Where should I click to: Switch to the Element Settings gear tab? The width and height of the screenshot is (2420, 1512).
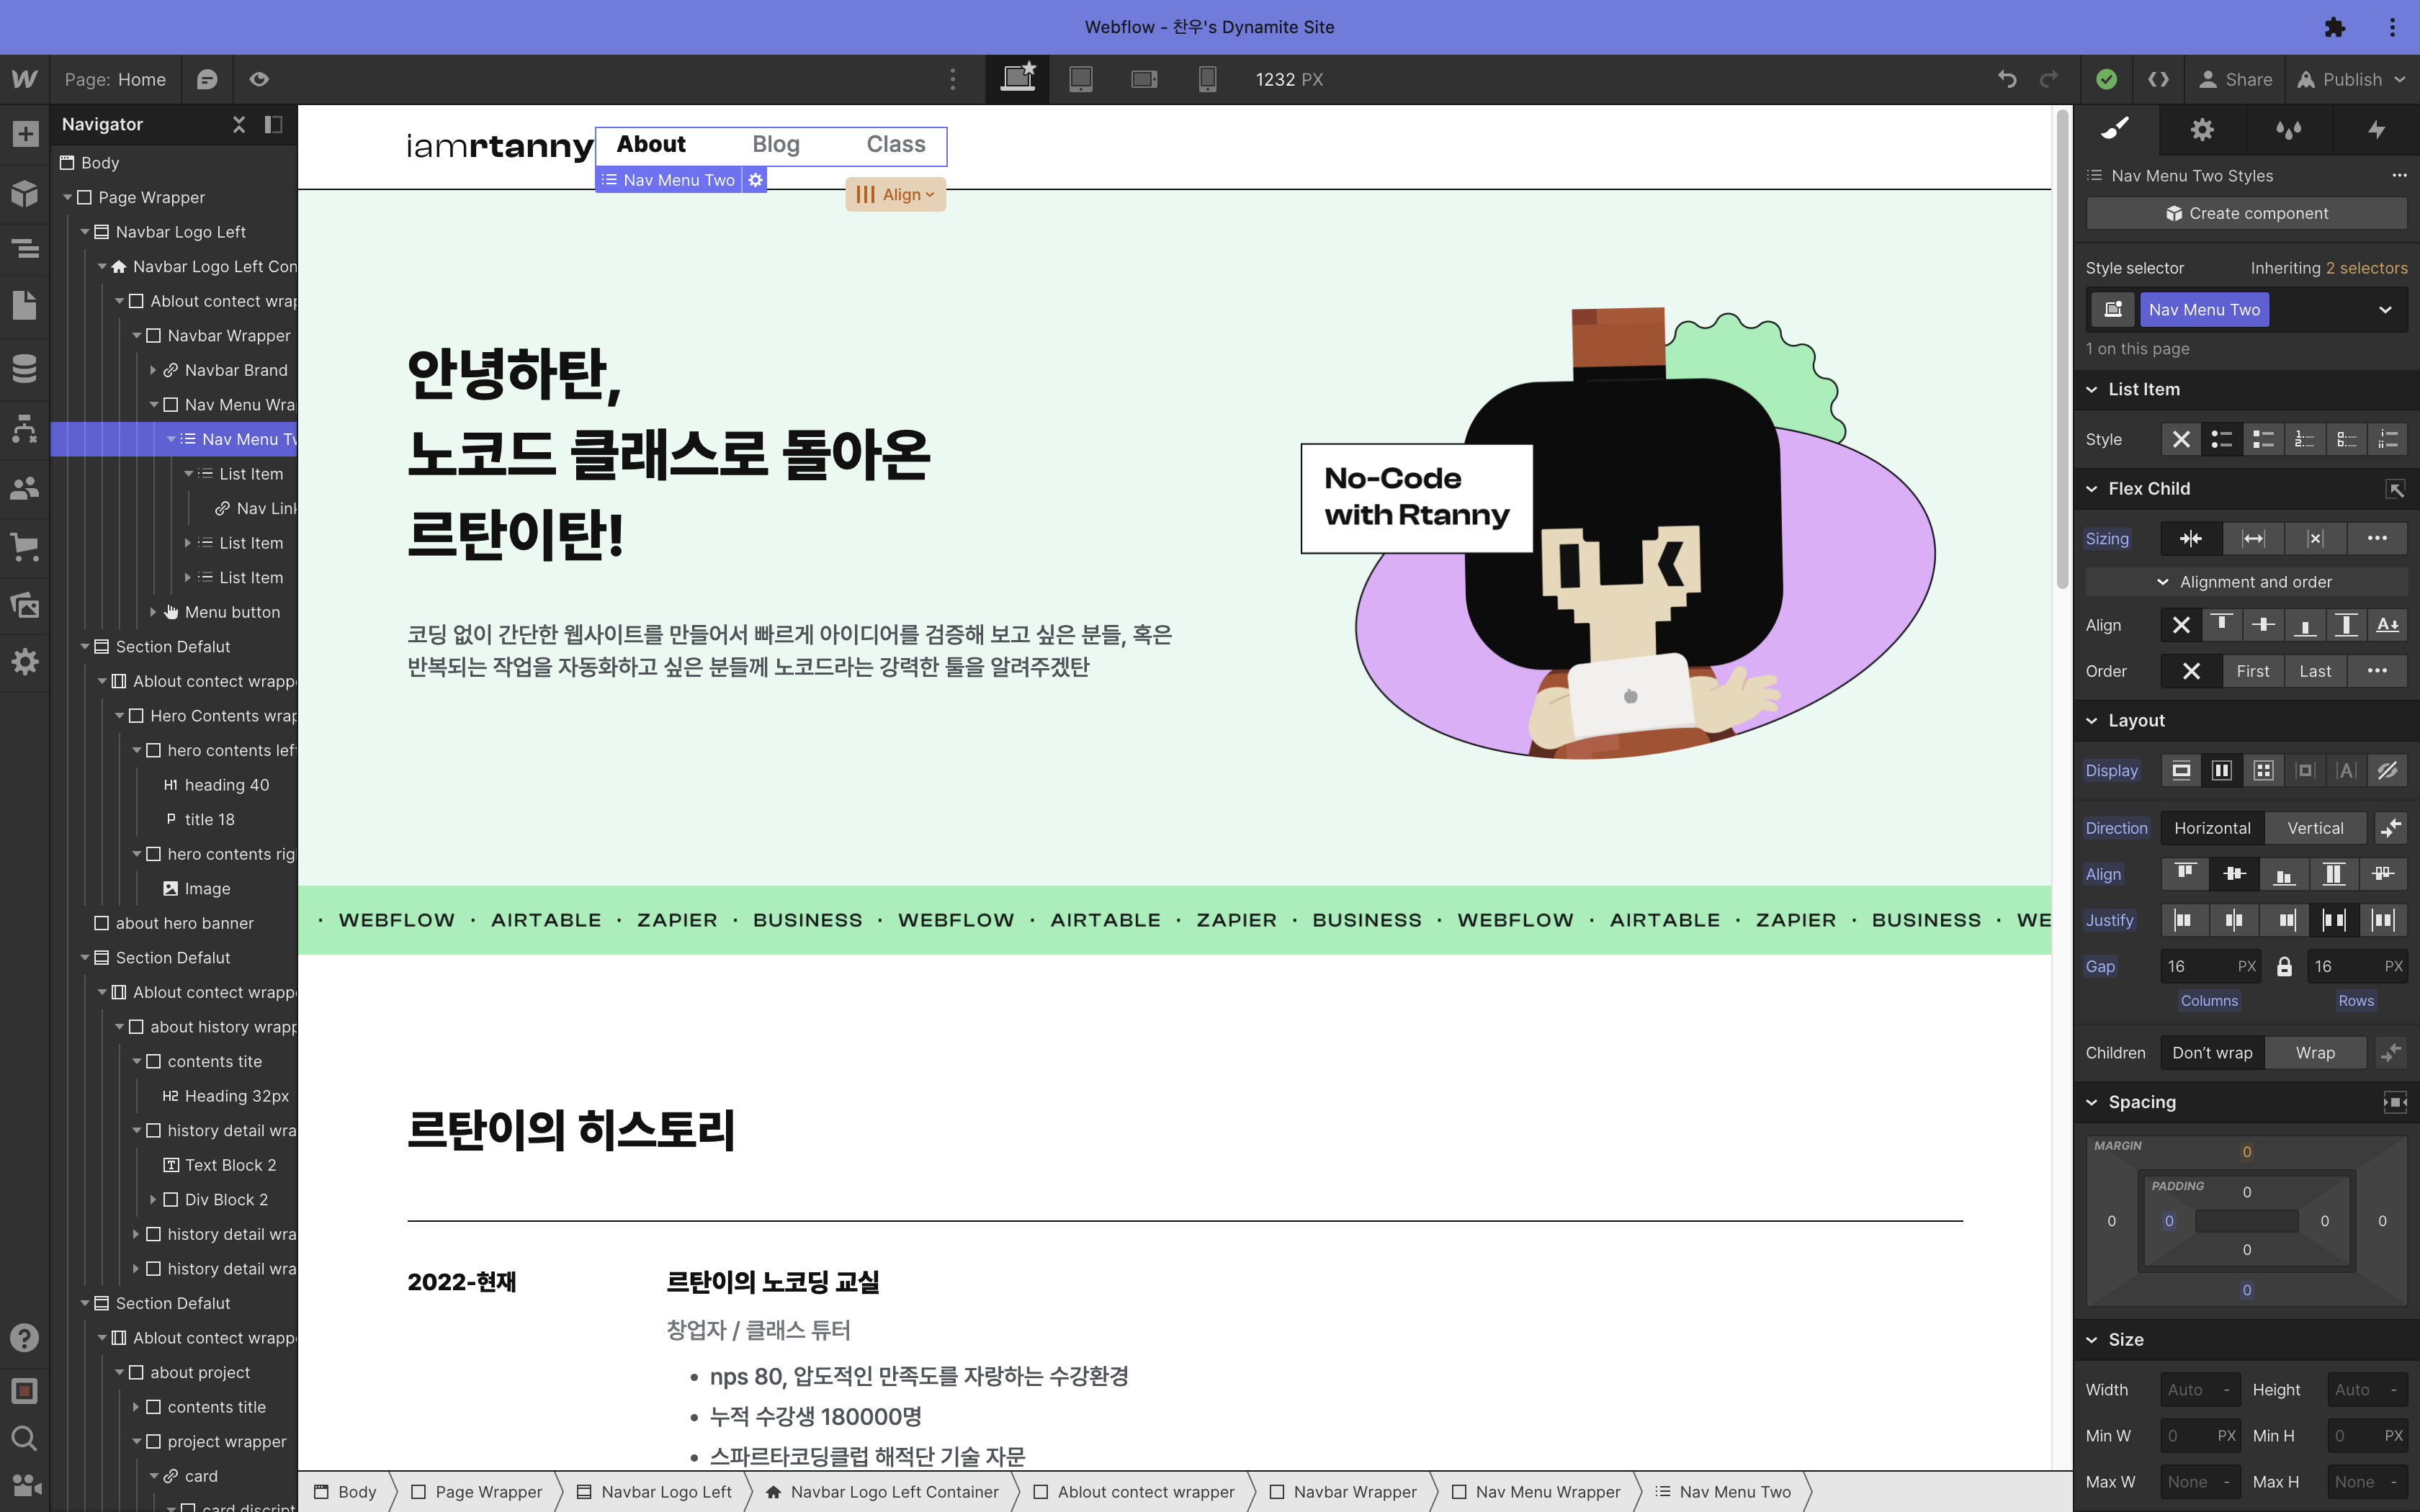pyautogui.click(x=2202, y=130)
